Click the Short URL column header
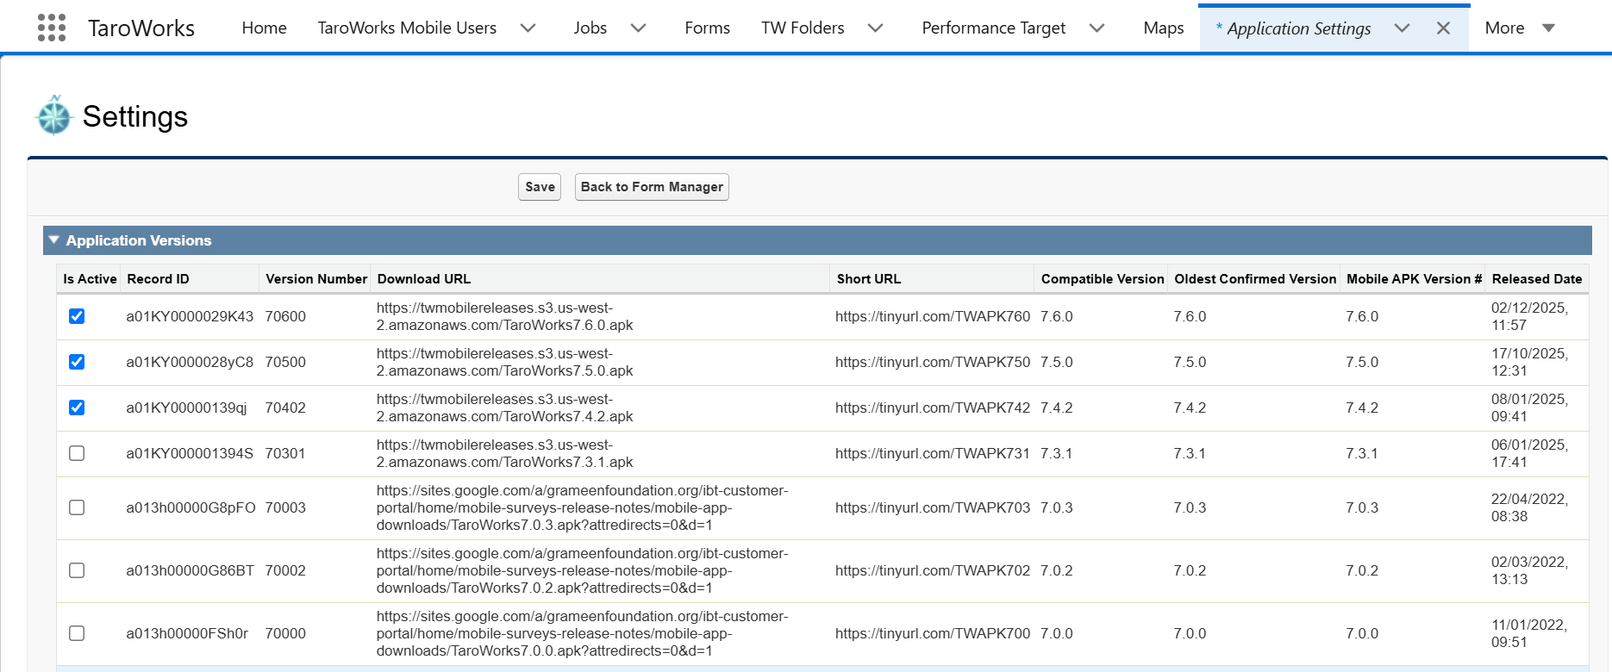Viewport: 1612px width, 672px height. click(869, 279)
